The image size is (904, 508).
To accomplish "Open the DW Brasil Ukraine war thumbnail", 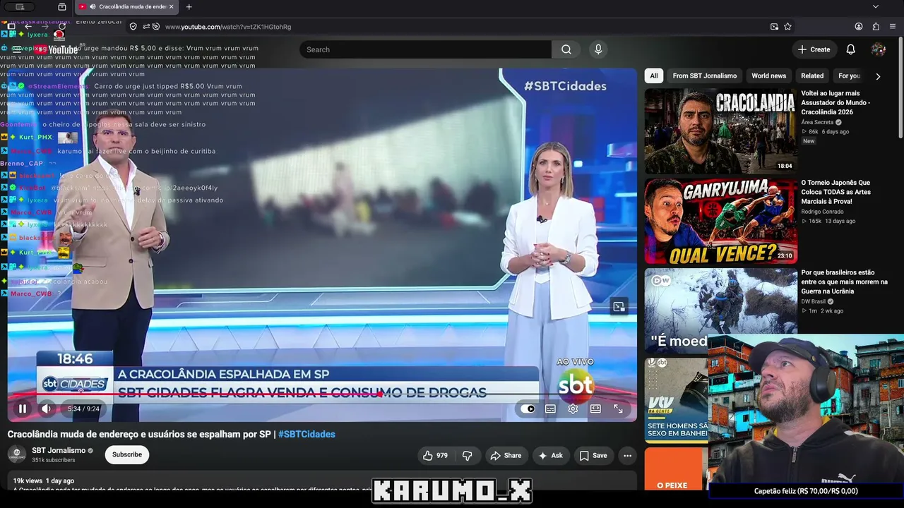I will [720, 310].
